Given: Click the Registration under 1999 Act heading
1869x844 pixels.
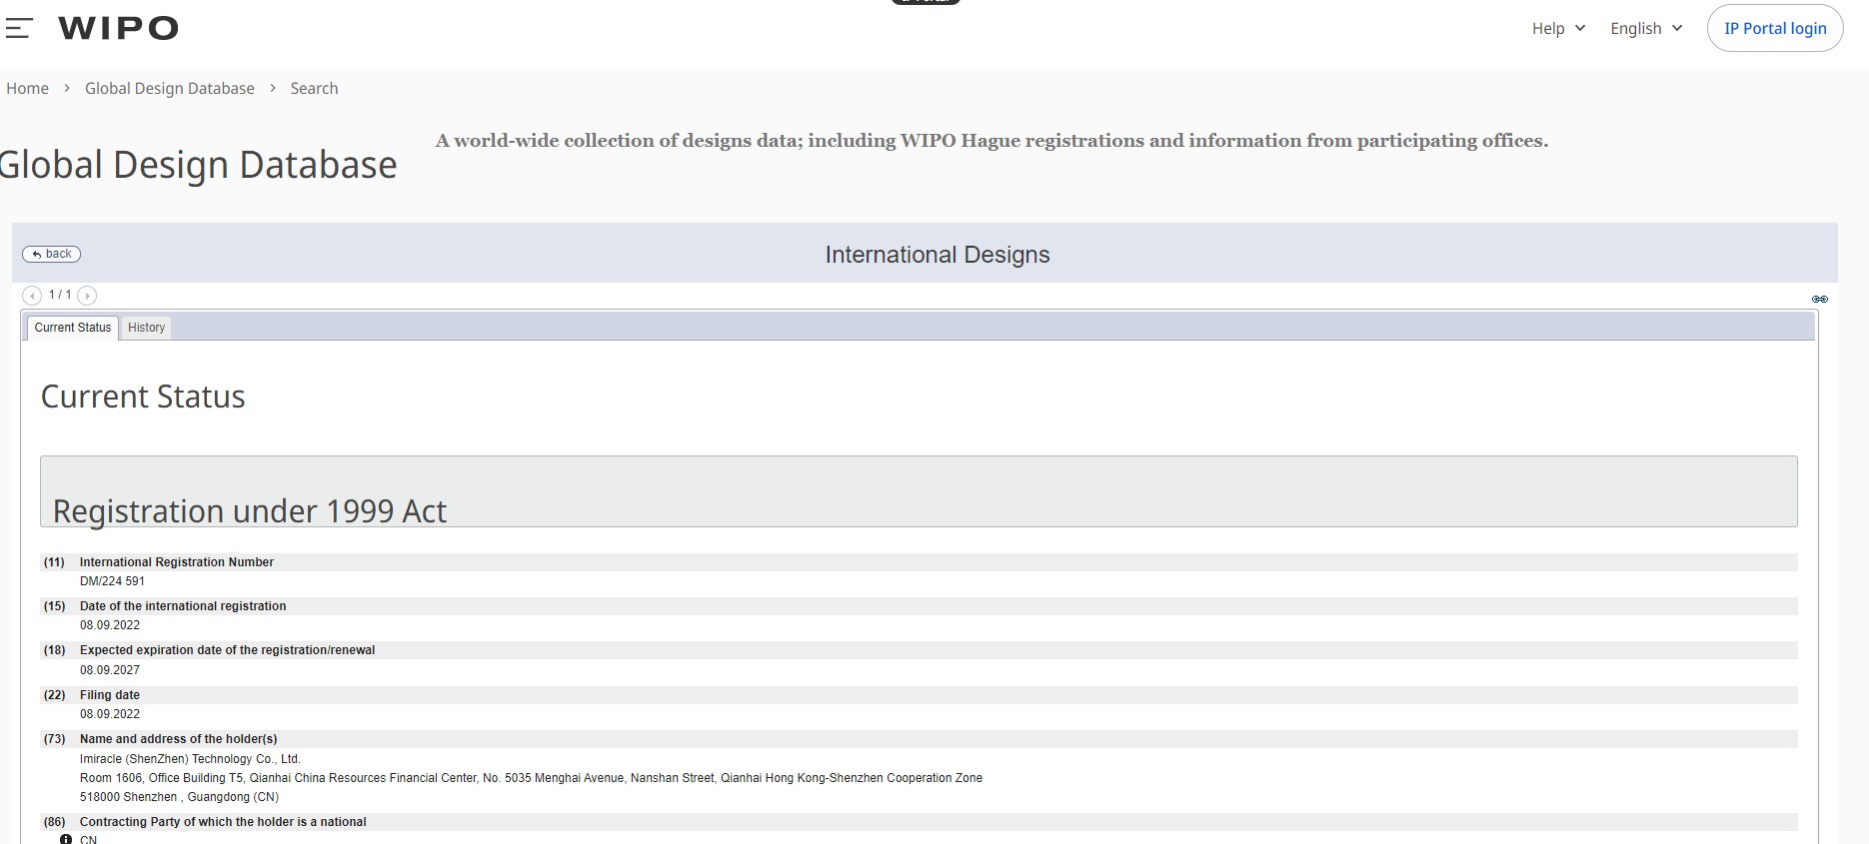Looking at the screenshot, I should (250, 510).
